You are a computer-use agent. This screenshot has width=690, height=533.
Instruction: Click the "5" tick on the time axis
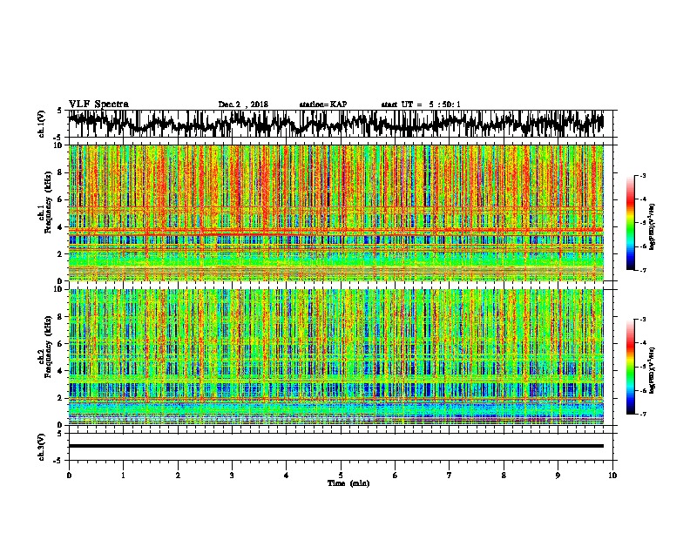pos(341,476)
